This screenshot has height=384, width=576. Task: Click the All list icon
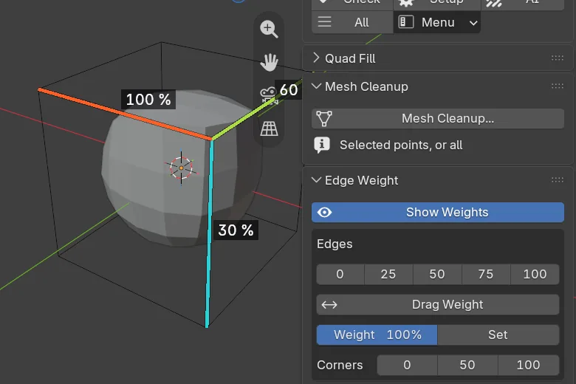[x=324, y=22]
